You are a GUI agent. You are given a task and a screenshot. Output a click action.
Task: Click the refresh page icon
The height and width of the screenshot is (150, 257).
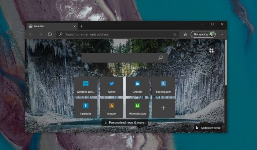pos(50,34)
